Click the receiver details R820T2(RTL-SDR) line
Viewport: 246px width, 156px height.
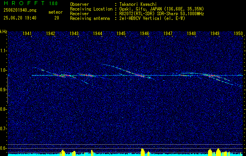(162, 14)
